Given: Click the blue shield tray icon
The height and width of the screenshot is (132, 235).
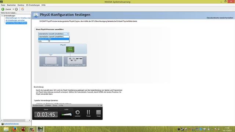Looking at the screenshot, I should [201, 129].
